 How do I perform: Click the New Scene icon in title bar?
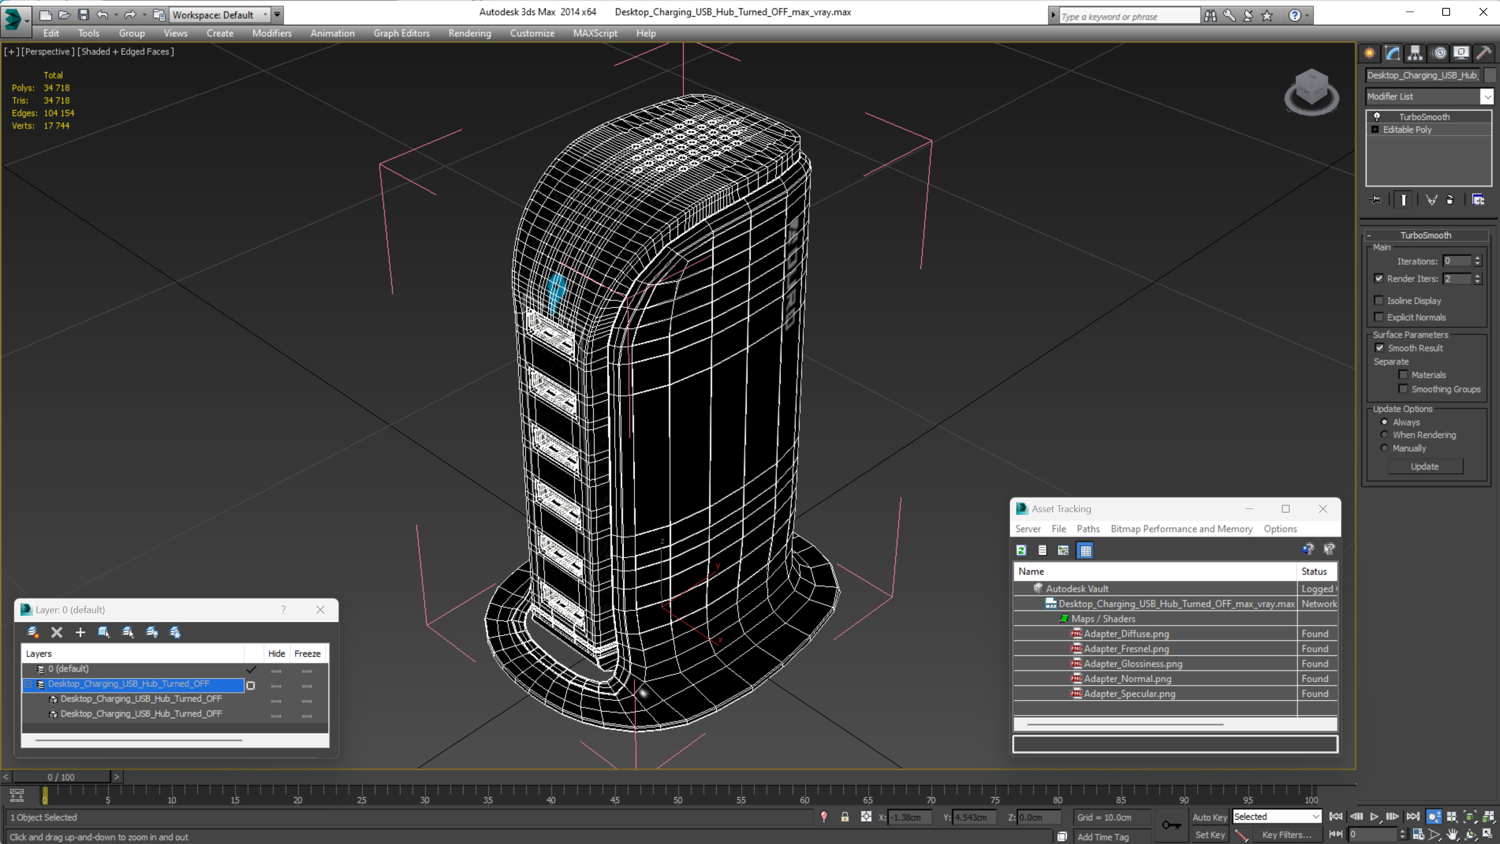coord(45,15)
